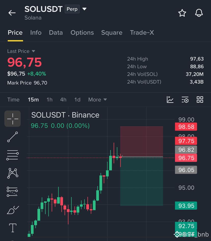This screenshot has width=211, height=241.
Task: Open the Options tab
Action: pyautogui.click(x=82, y=33)
